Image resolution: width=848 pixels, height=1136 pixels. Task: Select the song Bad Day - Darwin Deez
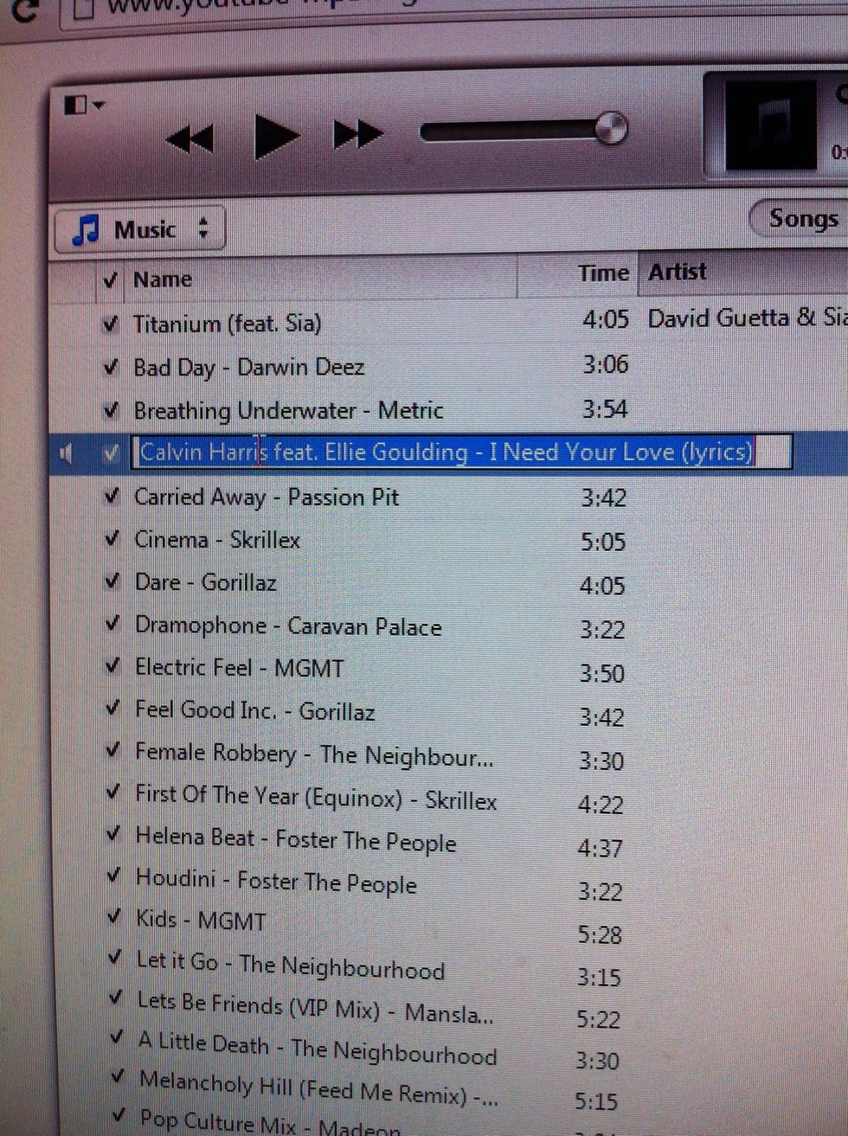[x=248, y=368]
